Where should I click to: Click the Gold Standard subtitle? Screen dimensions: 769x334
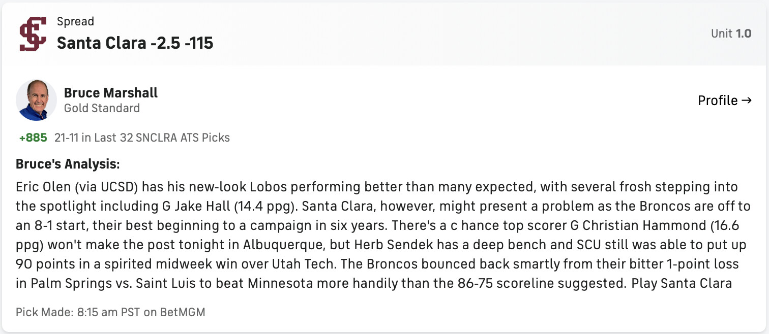click(x=102, y=108)
